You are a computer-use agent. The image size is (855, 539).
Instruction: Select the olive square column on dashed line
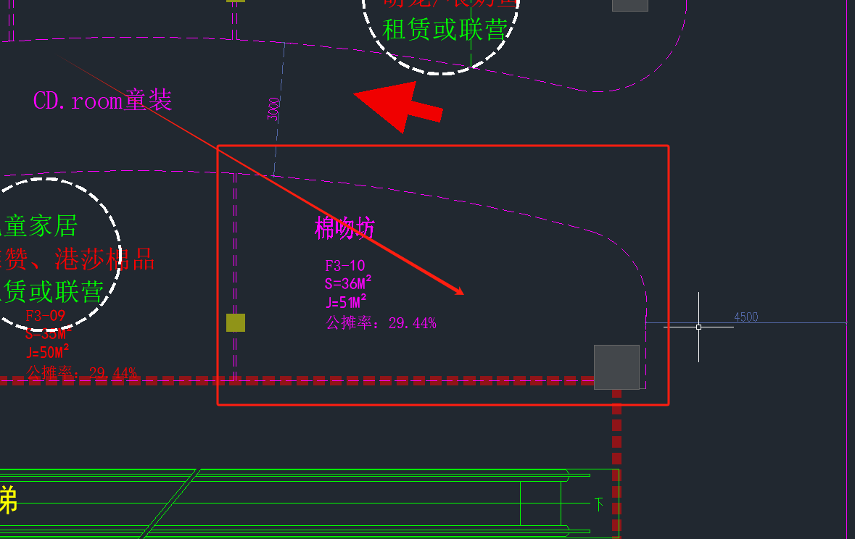click(236, 322)
